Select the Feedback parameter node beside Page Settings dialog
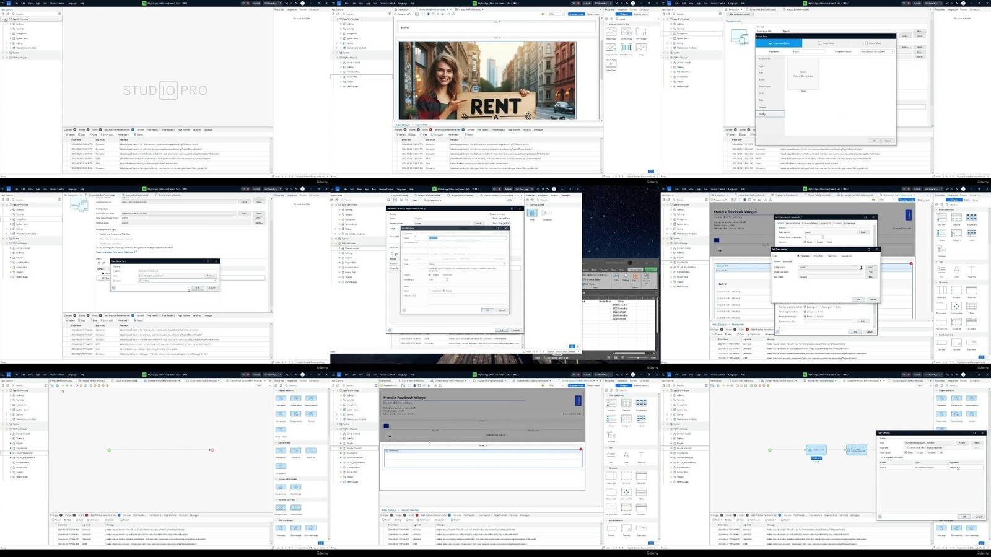The width and height of the screenshot is (991, 557). click(x=816, y=458)
